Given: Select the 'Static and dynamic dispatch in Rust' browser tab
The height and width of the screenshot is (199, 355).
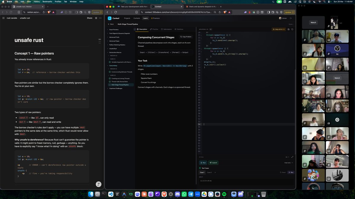Looking at the screenshot, I should (201, 6).
